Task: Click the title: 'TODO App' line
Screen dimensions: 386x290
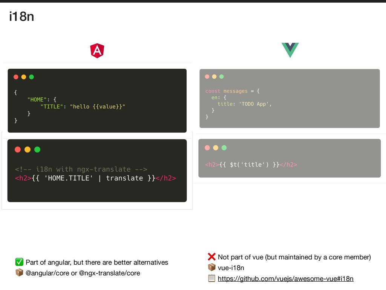Action: 244,104
